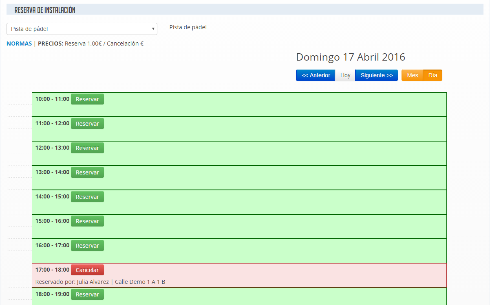490x305 pixels.
Task: Reserve the 12:00 - 13:00 slot
Action: pyautogui.click(x=87, y=148)
